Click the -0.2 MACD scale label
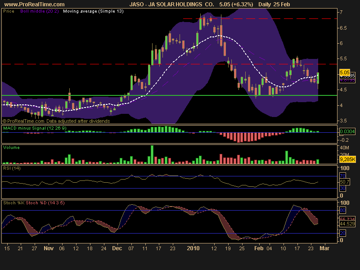Viewport: 360px width, 270px height. [x=345, y=140]
